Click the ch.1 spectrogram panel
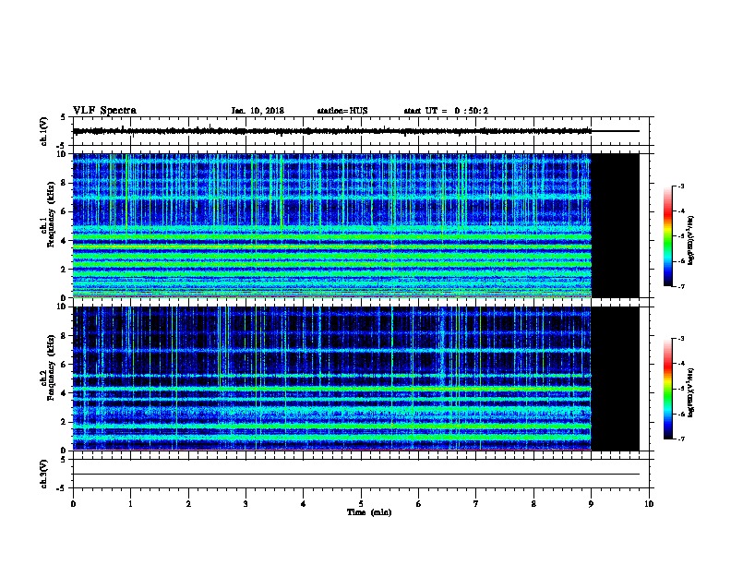 (332, 225)
